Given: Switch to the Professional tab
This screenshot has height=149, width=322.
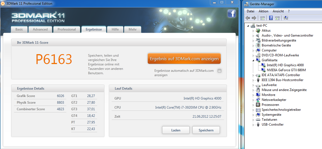Looking at the screenshot, I should (67, 29).
